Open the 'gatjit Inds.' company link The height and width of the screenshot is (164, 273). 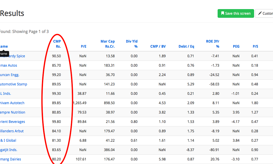[9, 150]
